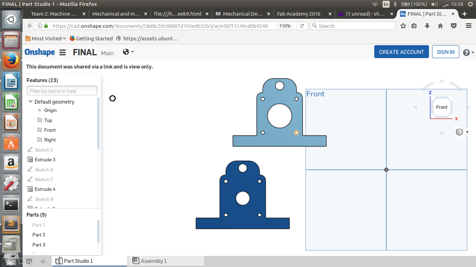Click the Firefox Search box
The image size is (476, 267).
(x=353, y=26)
